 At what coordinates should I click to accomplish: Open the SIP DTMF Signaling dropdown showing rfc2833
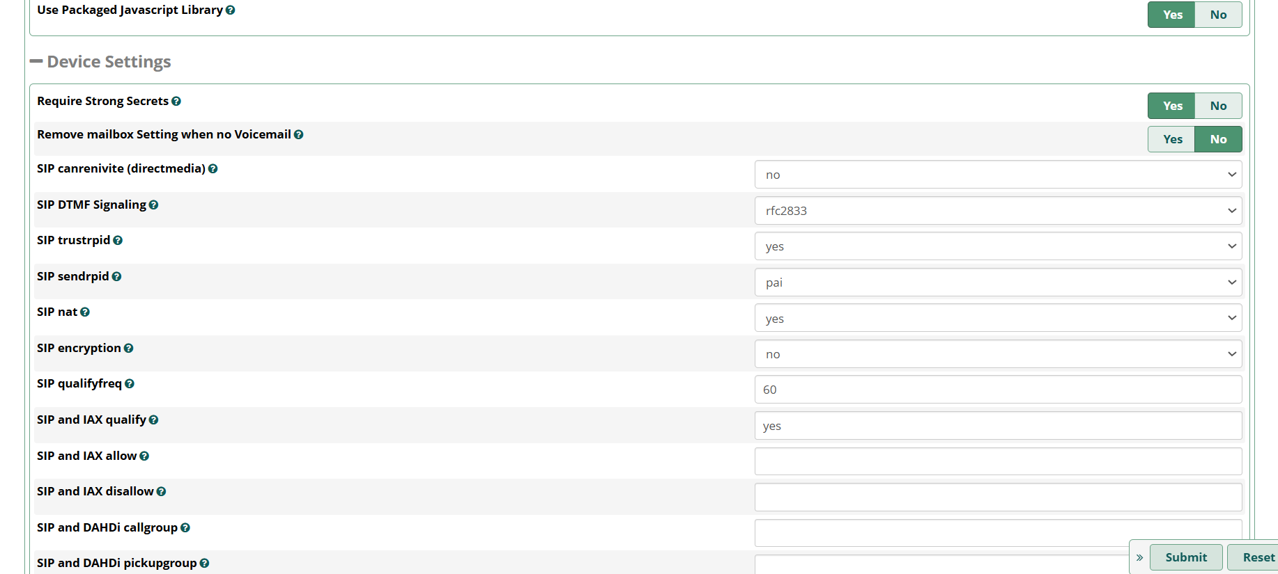tap(998, 211)
